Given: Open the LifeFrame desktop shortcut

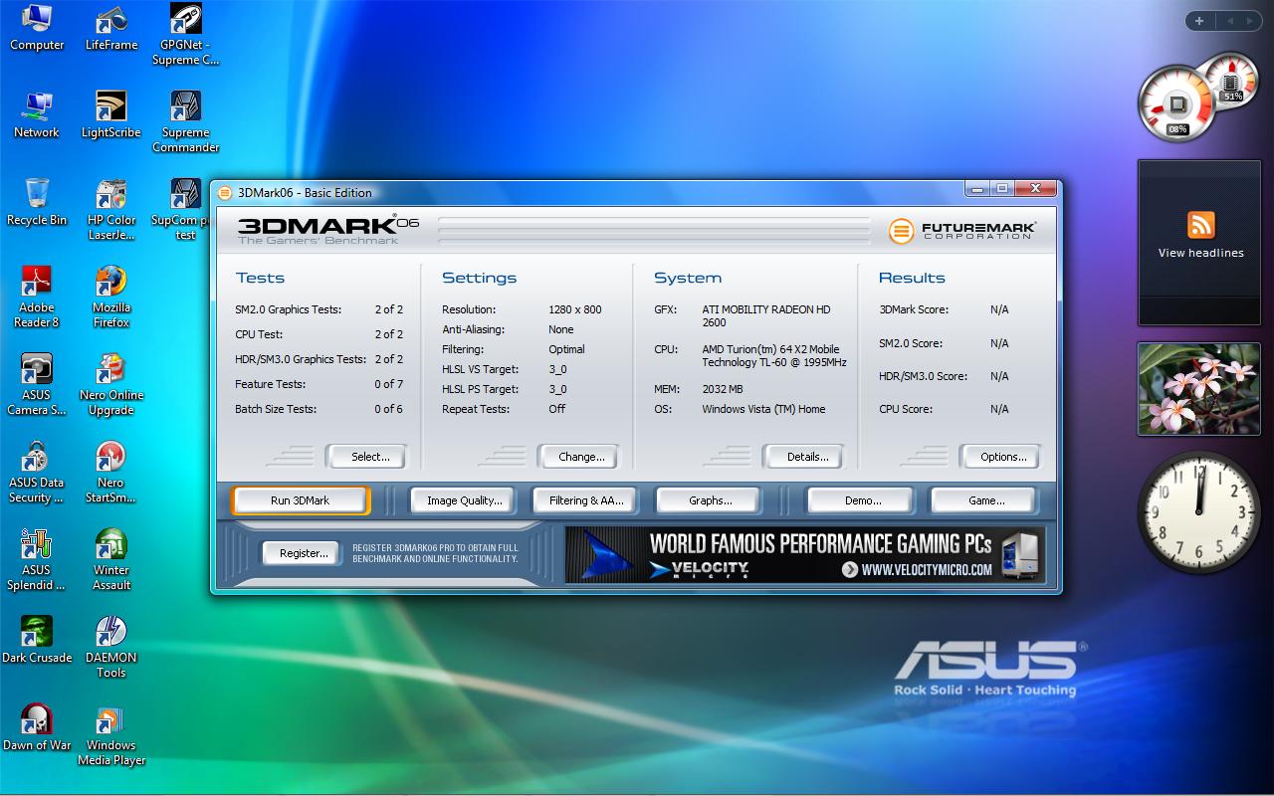Looking at the screenshot, I should [x=110, y=27].
